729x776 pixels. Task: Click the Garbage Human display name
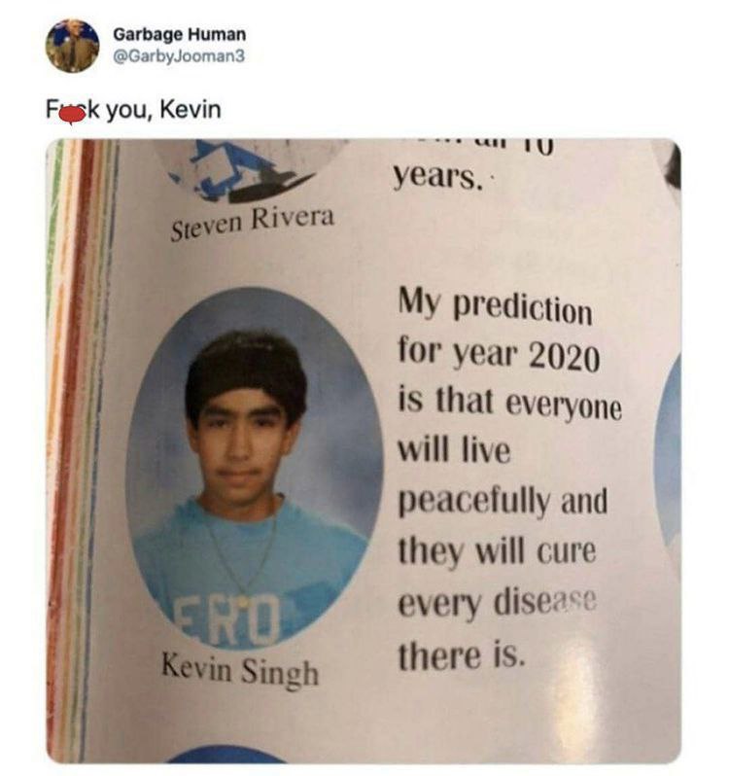(x=179, y=35)
